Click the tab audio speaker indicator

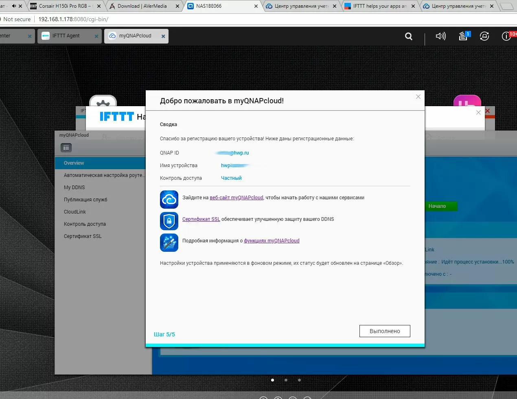pyautogui.click(x=14, y=6)
